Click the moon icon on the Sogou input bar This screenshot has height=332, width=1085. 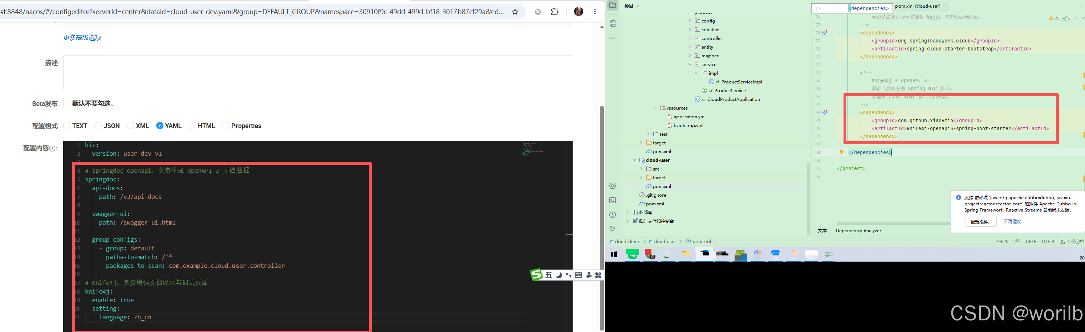click(559, 275)
